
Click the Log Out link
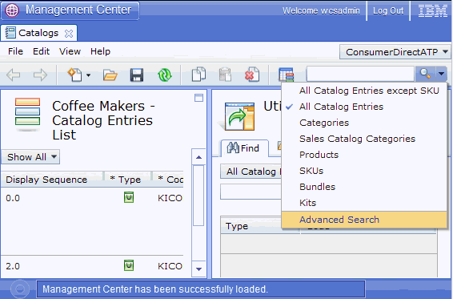coord(388,10)
